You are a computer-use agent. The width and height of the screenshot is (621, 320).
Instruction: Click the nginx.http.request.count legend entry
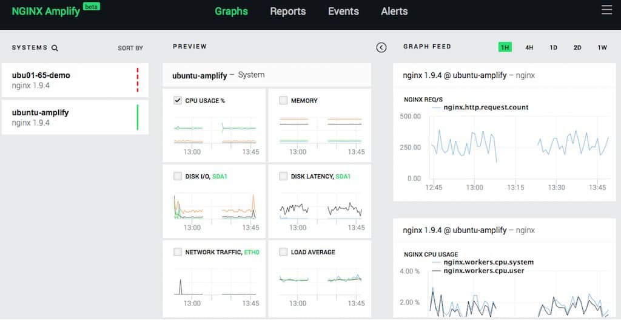(x=480, y=107)
